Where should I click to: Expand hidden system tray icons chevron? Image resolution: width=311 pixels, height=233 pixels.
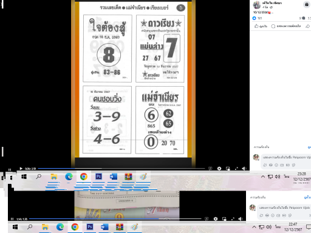pos(263,177)
